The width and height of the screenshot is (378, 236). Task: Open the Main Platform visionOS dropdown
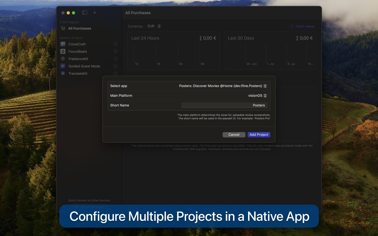coord(258,95)
